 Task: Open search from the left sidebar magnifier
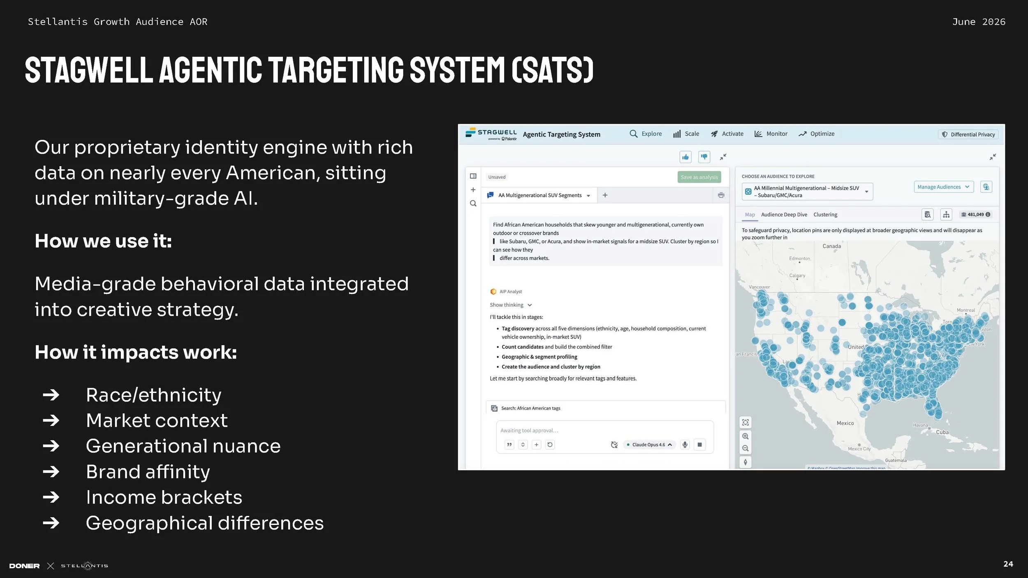pos(473,203)
